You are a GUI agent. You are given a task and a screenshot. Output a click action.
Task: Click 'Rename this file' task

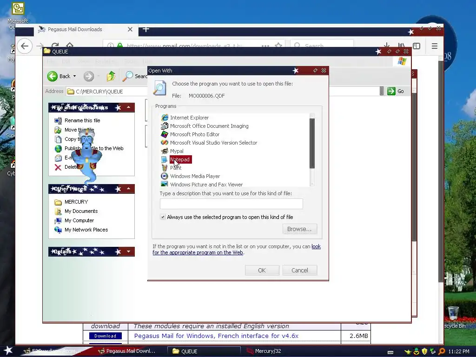82,120
